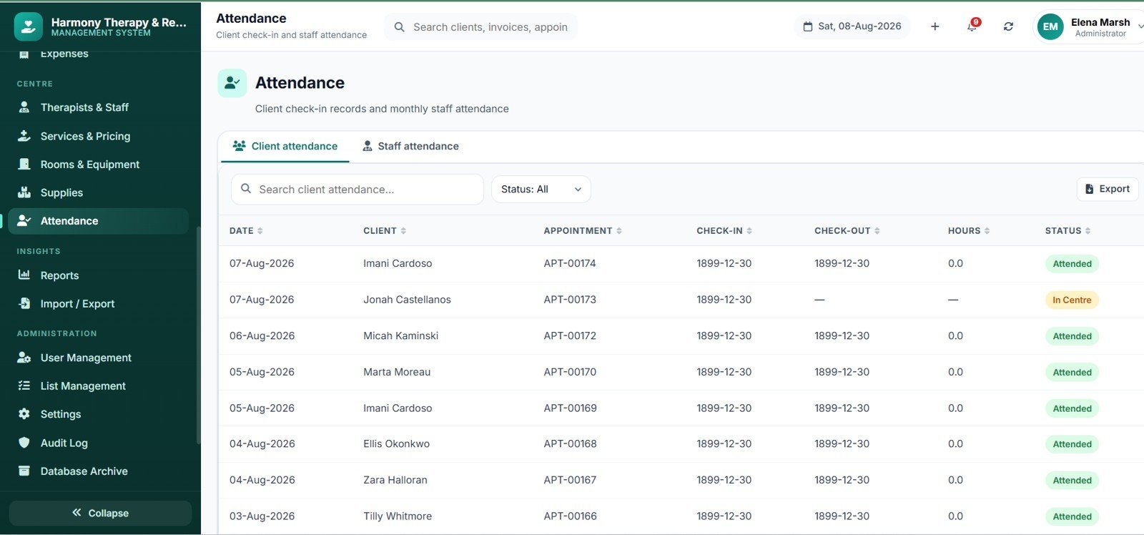Select the Client attendance tab
The height and width of the screenshot is (535, 1144).
point(285,146)
